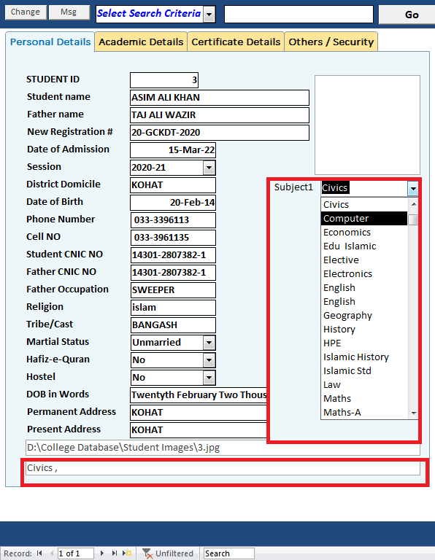Choose Computer from the subject list
The image size is (435, 560).
(x=364, y=219)
